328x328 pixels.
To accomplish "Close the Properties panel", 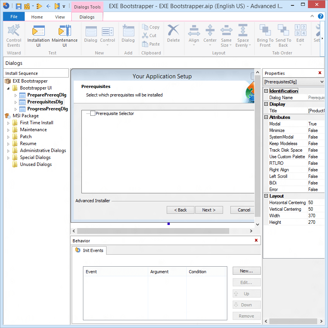I will tap(320, 73).
